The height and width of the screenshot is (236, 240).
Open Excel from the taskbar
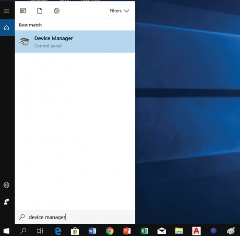tap(144, 231)
